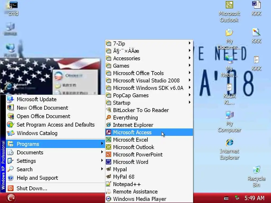Open the Microsoft Outlook desktop icon

pyautogui.click(x=229, y=5)
